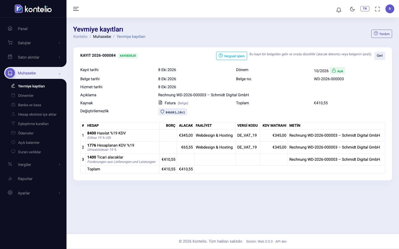Expand the Satın alımlar submenu chevron
Image resolution: width=399 pixels, height=249 pixels.
[59, 57]
